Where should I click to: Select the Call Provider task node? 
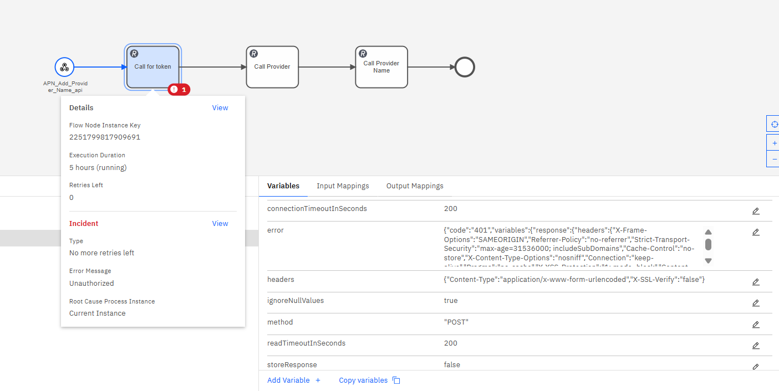[x=272, y=66]
